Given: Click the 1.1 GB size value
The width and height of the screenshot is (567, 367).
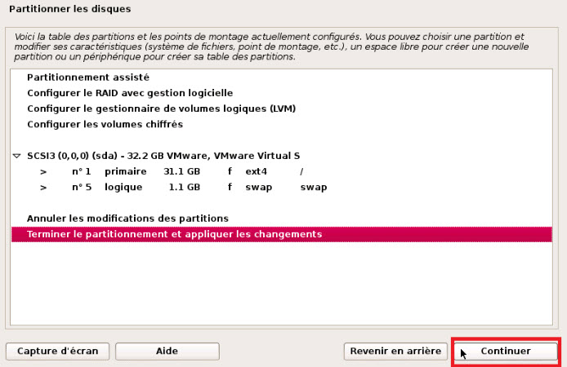Looking at the screenshot, I should (x=185, y=188).
